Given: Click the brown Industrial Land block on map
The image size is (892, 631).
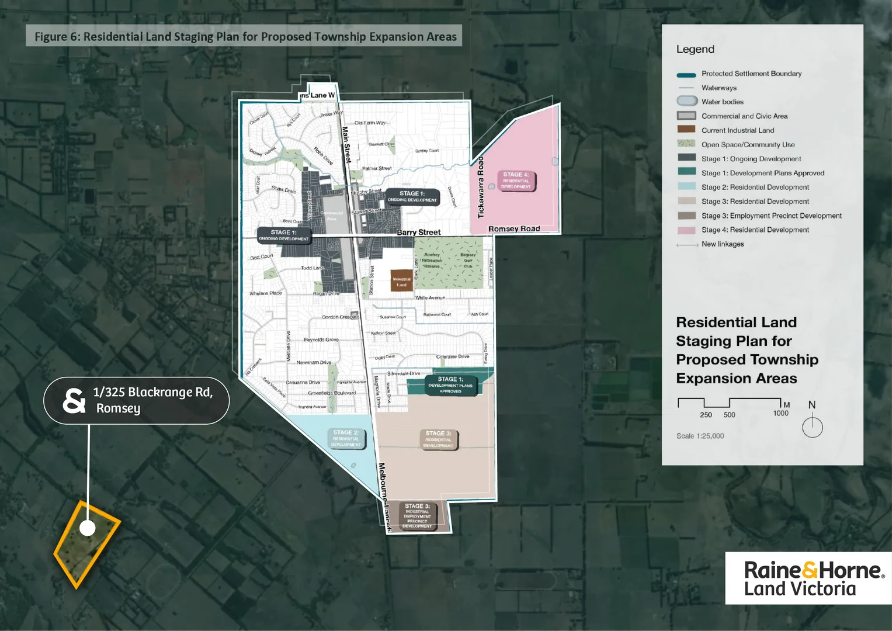Looking at the screenshot, I should click(x=401, y=280).
